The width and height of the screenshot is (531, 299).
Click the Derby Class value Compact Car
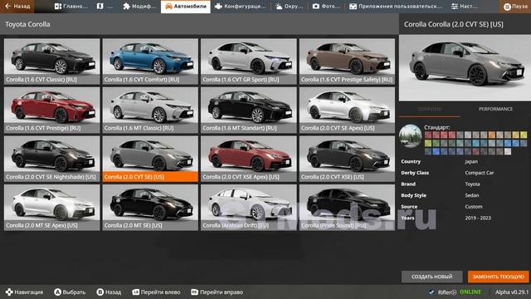tap(480, 173)
